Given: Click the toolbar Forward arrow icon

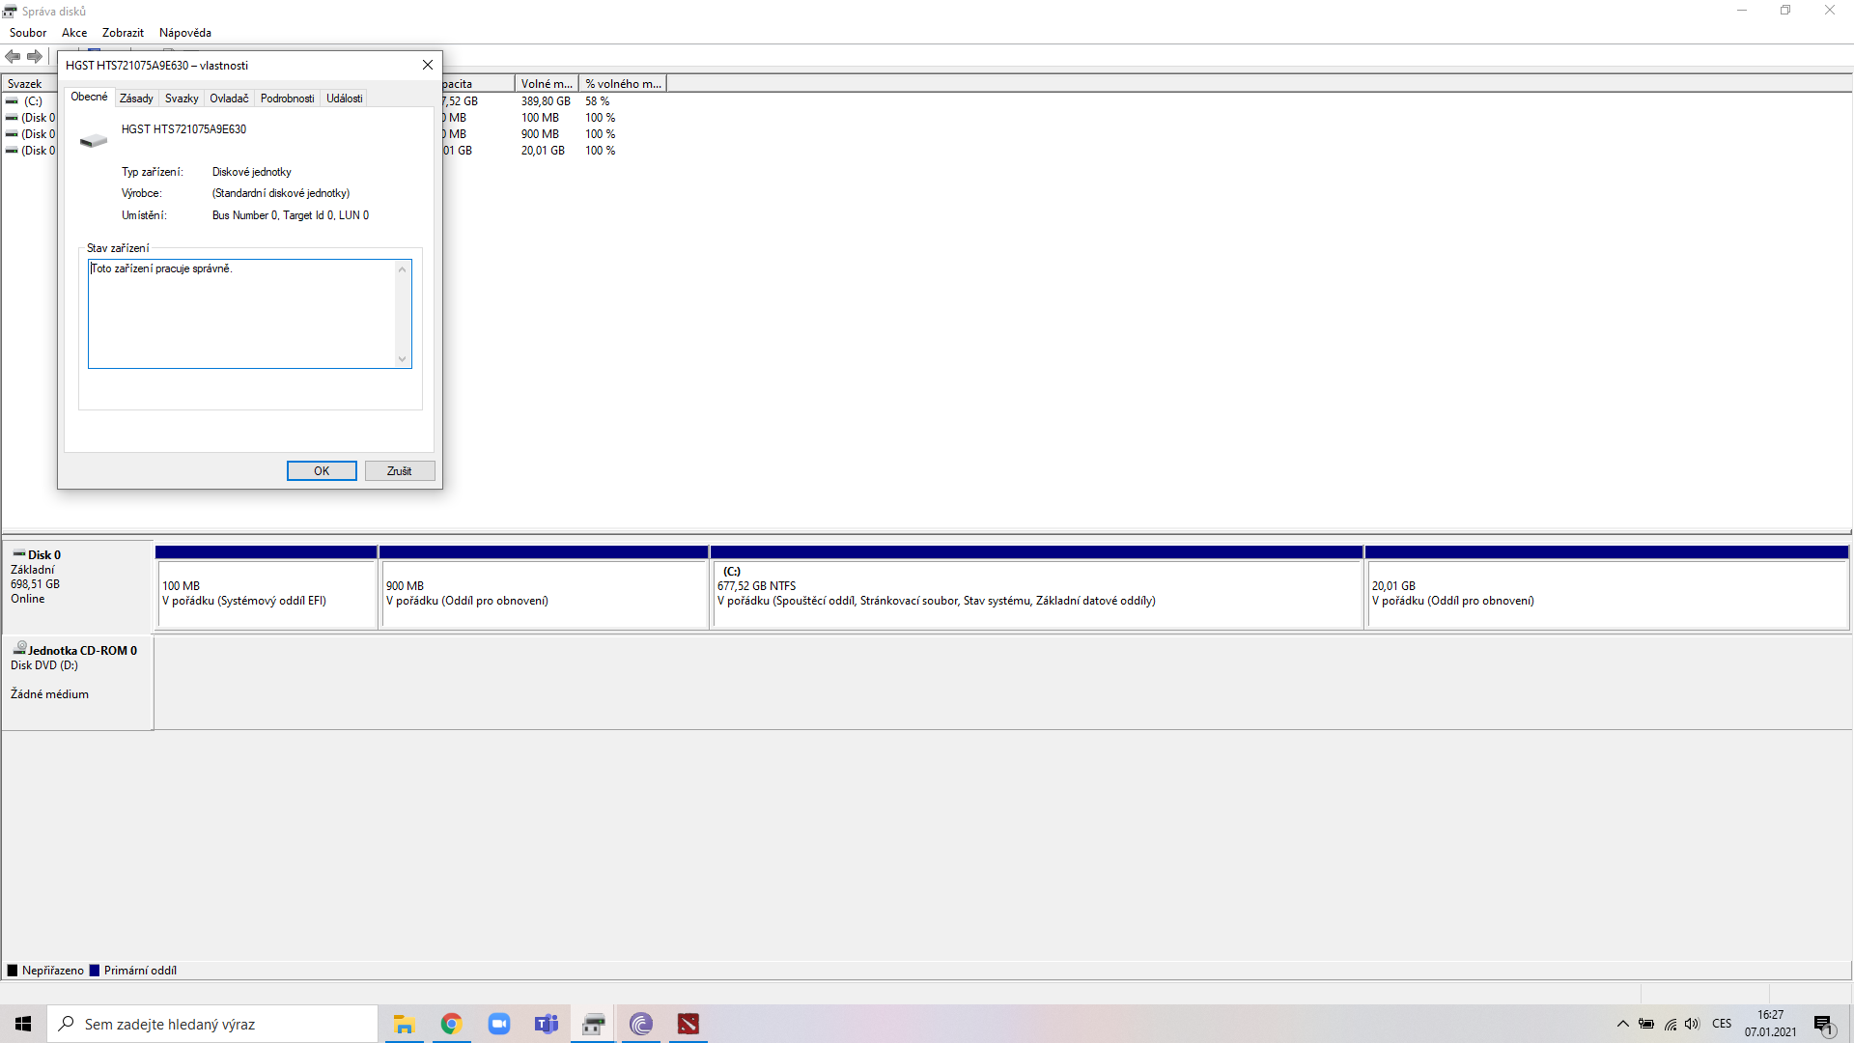Looking at the screenshot, I should point(35,56).
